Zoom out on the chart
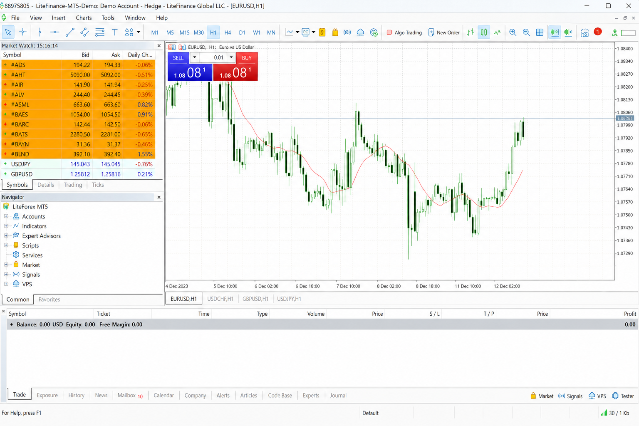The image size is (639, 426). (526, 32)
